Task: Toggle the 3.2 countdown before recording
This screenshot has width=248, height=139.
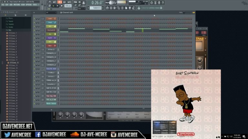Action: click(60, 2)
